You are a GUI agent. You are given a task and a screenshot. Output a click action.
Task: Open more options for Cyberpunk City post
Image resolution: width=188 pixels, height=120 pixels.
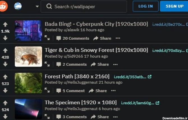(x=118, y=38)
